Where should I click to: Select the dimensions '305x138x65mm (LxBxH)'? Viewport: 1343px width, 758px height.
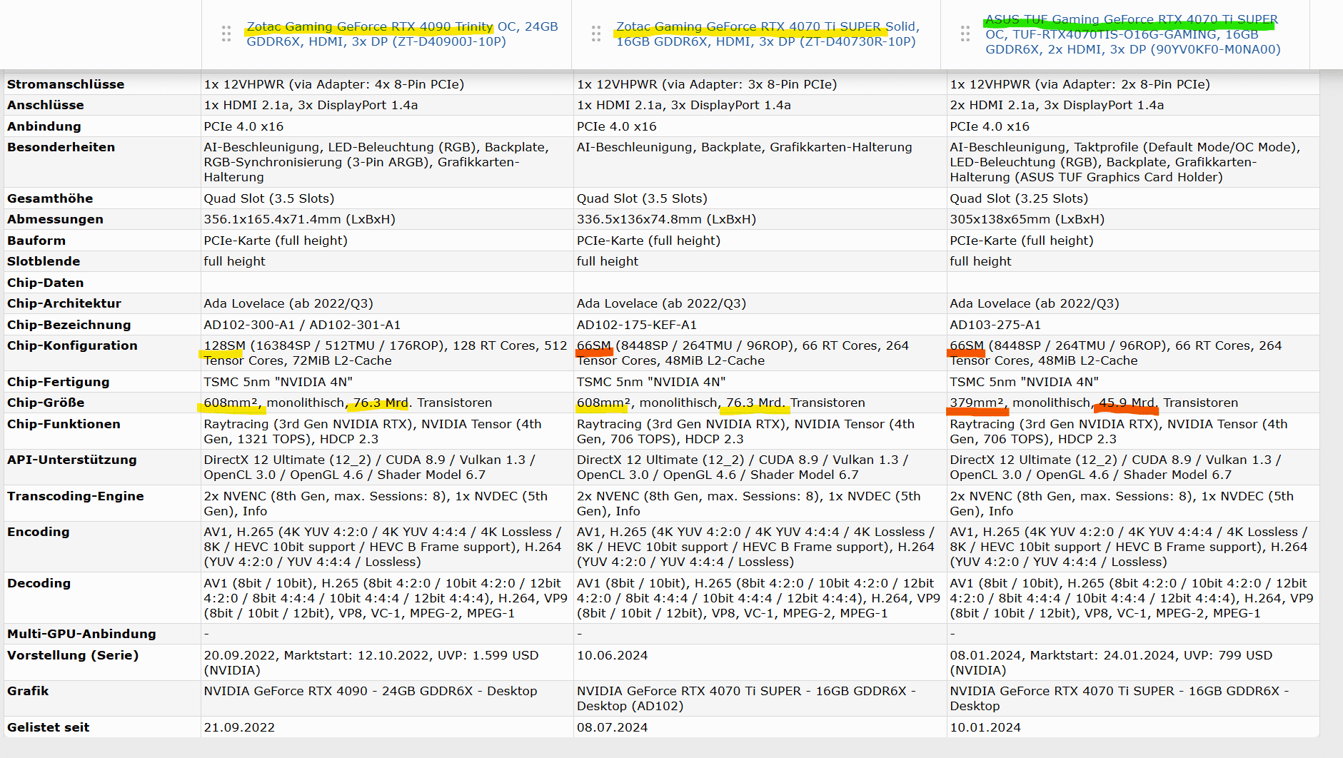pyautogui.click(x=1027, y=219)
